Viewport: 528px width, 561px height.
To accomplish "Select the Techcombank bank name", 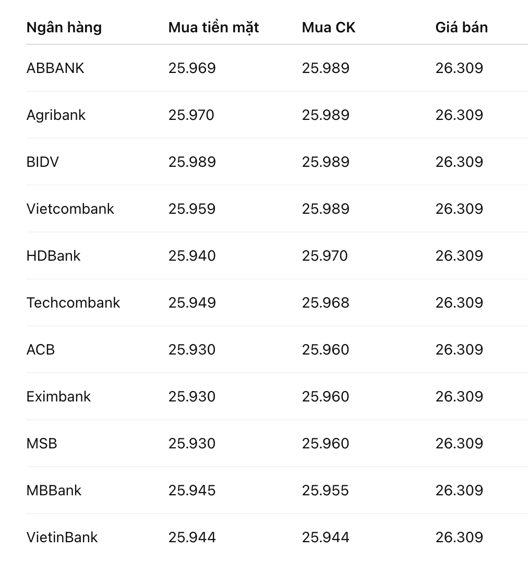I will click(74, 302).
